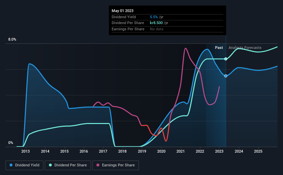283x175 pixels.
Task: Select the blue dividend yield data point
Action: (226, 76)
